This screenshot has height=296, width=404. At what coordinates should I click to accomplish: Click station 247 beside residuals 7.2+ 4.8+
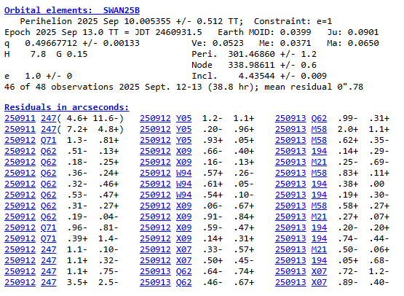click(x=49, y=129)
